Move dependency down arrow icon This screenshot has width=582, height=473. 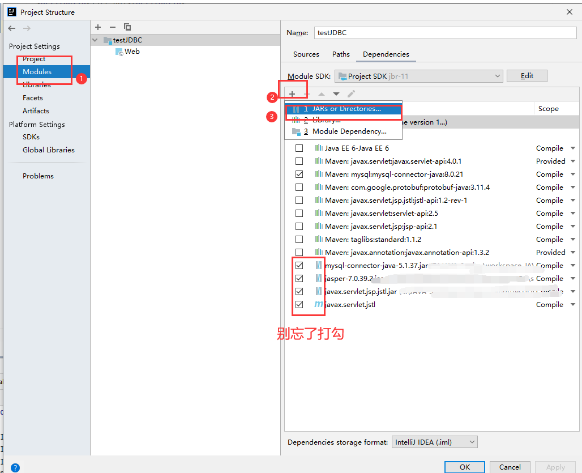336,94
